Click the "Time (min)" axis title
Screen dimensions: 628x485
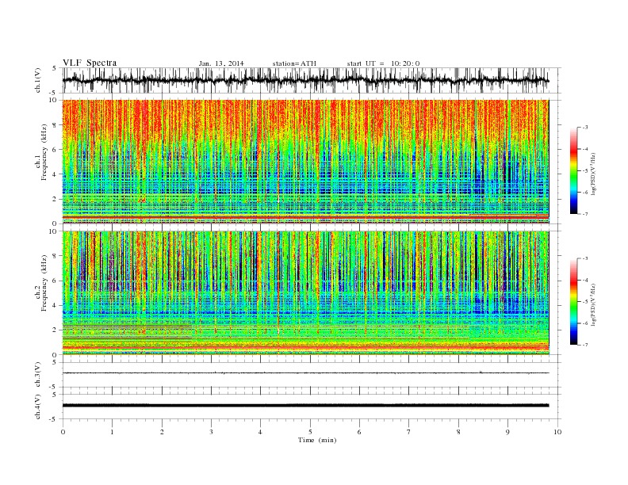click(317, 440)
